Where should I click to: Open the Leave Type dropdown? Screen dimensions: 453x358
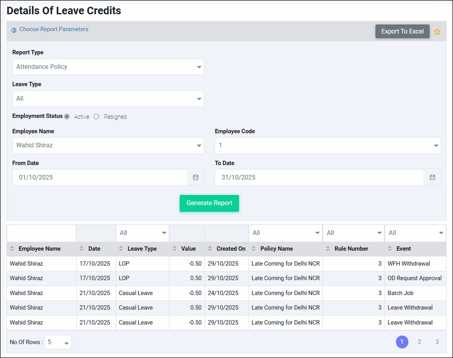(108, 99)
